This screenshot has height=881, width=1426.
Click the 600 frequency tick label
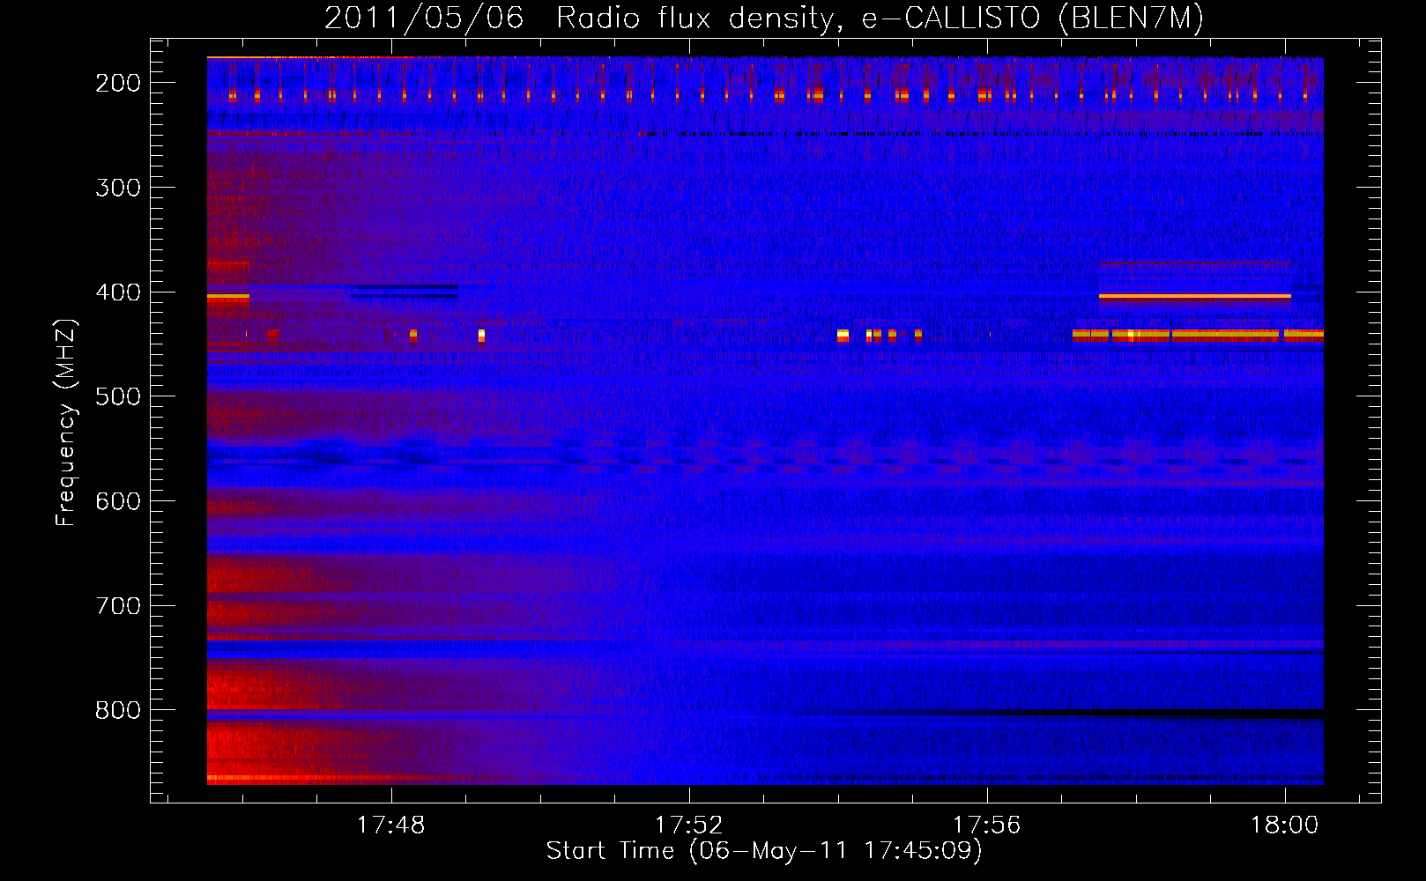(x=118, y=501)
